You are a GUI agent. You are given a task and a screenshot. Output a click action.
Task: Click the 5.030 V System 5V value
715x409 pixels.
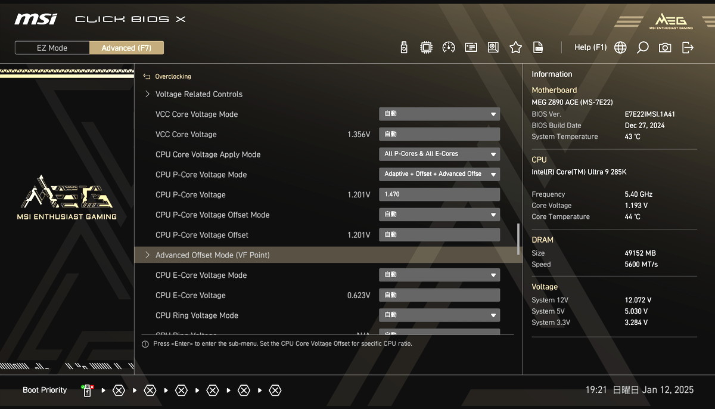click(x=636, y=312)
